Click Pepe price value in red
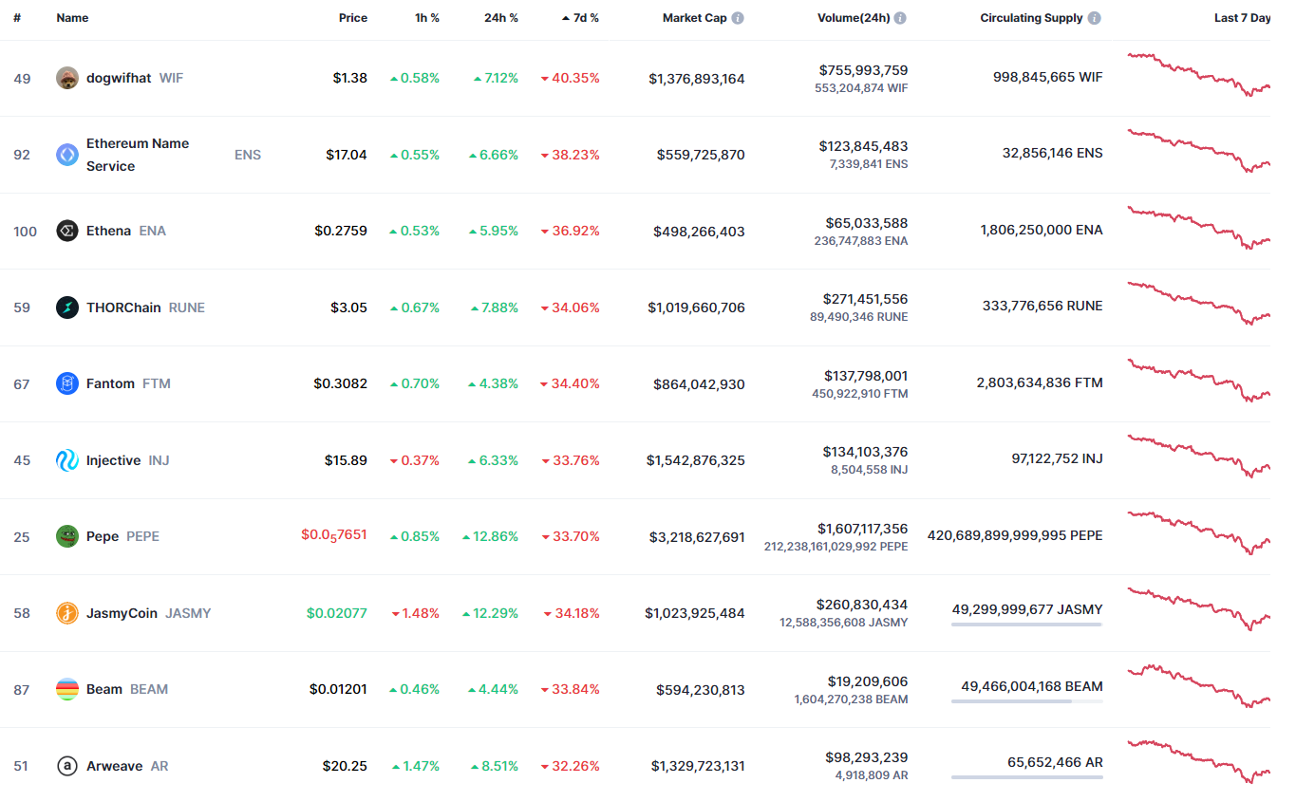Screen dimensions: 1296x802 [x=334, y=536]
